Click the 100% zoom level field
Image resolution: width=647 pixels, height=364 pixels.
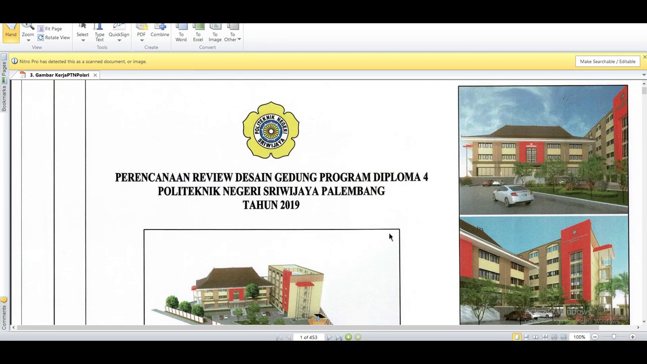click(x=579, y=337)
